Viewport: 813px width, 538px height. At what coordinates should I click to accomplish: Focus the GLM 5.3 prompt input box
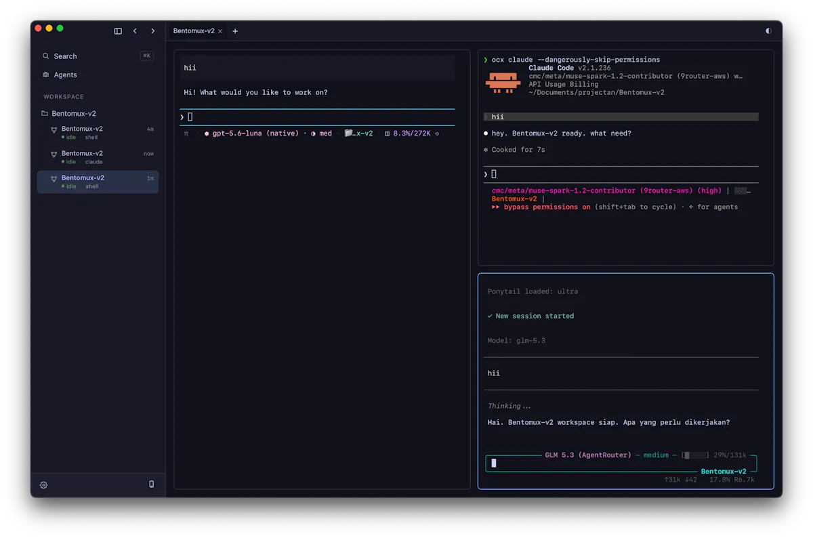point(621,463)
